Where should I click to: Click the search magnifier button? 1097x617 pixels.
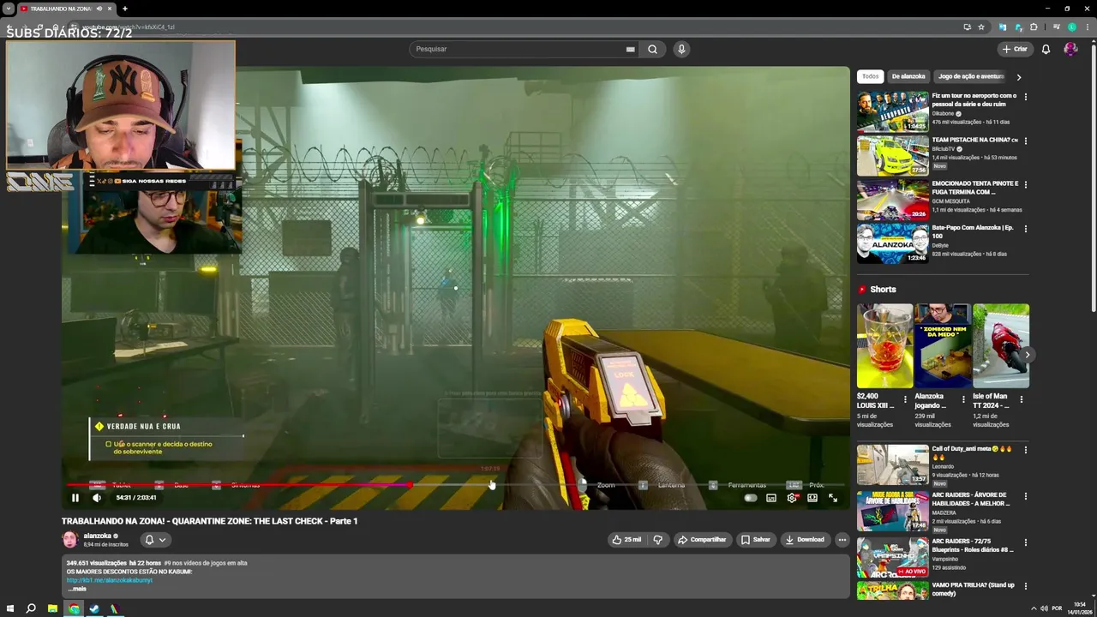653,49
